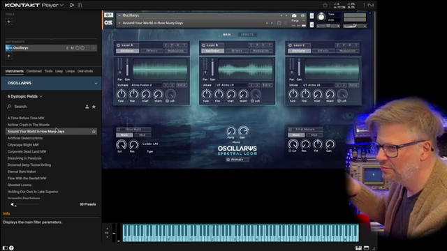The width and height of the screenshot is (447, 251).
Task: Toggle Layer A power button
Action: (x=118, y=45)
